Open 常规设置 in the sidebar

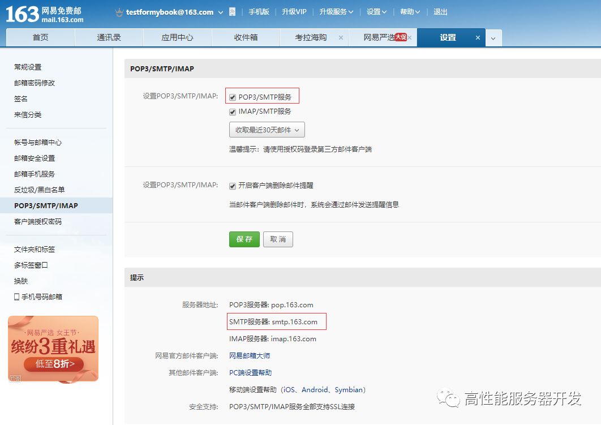(28, 67)
